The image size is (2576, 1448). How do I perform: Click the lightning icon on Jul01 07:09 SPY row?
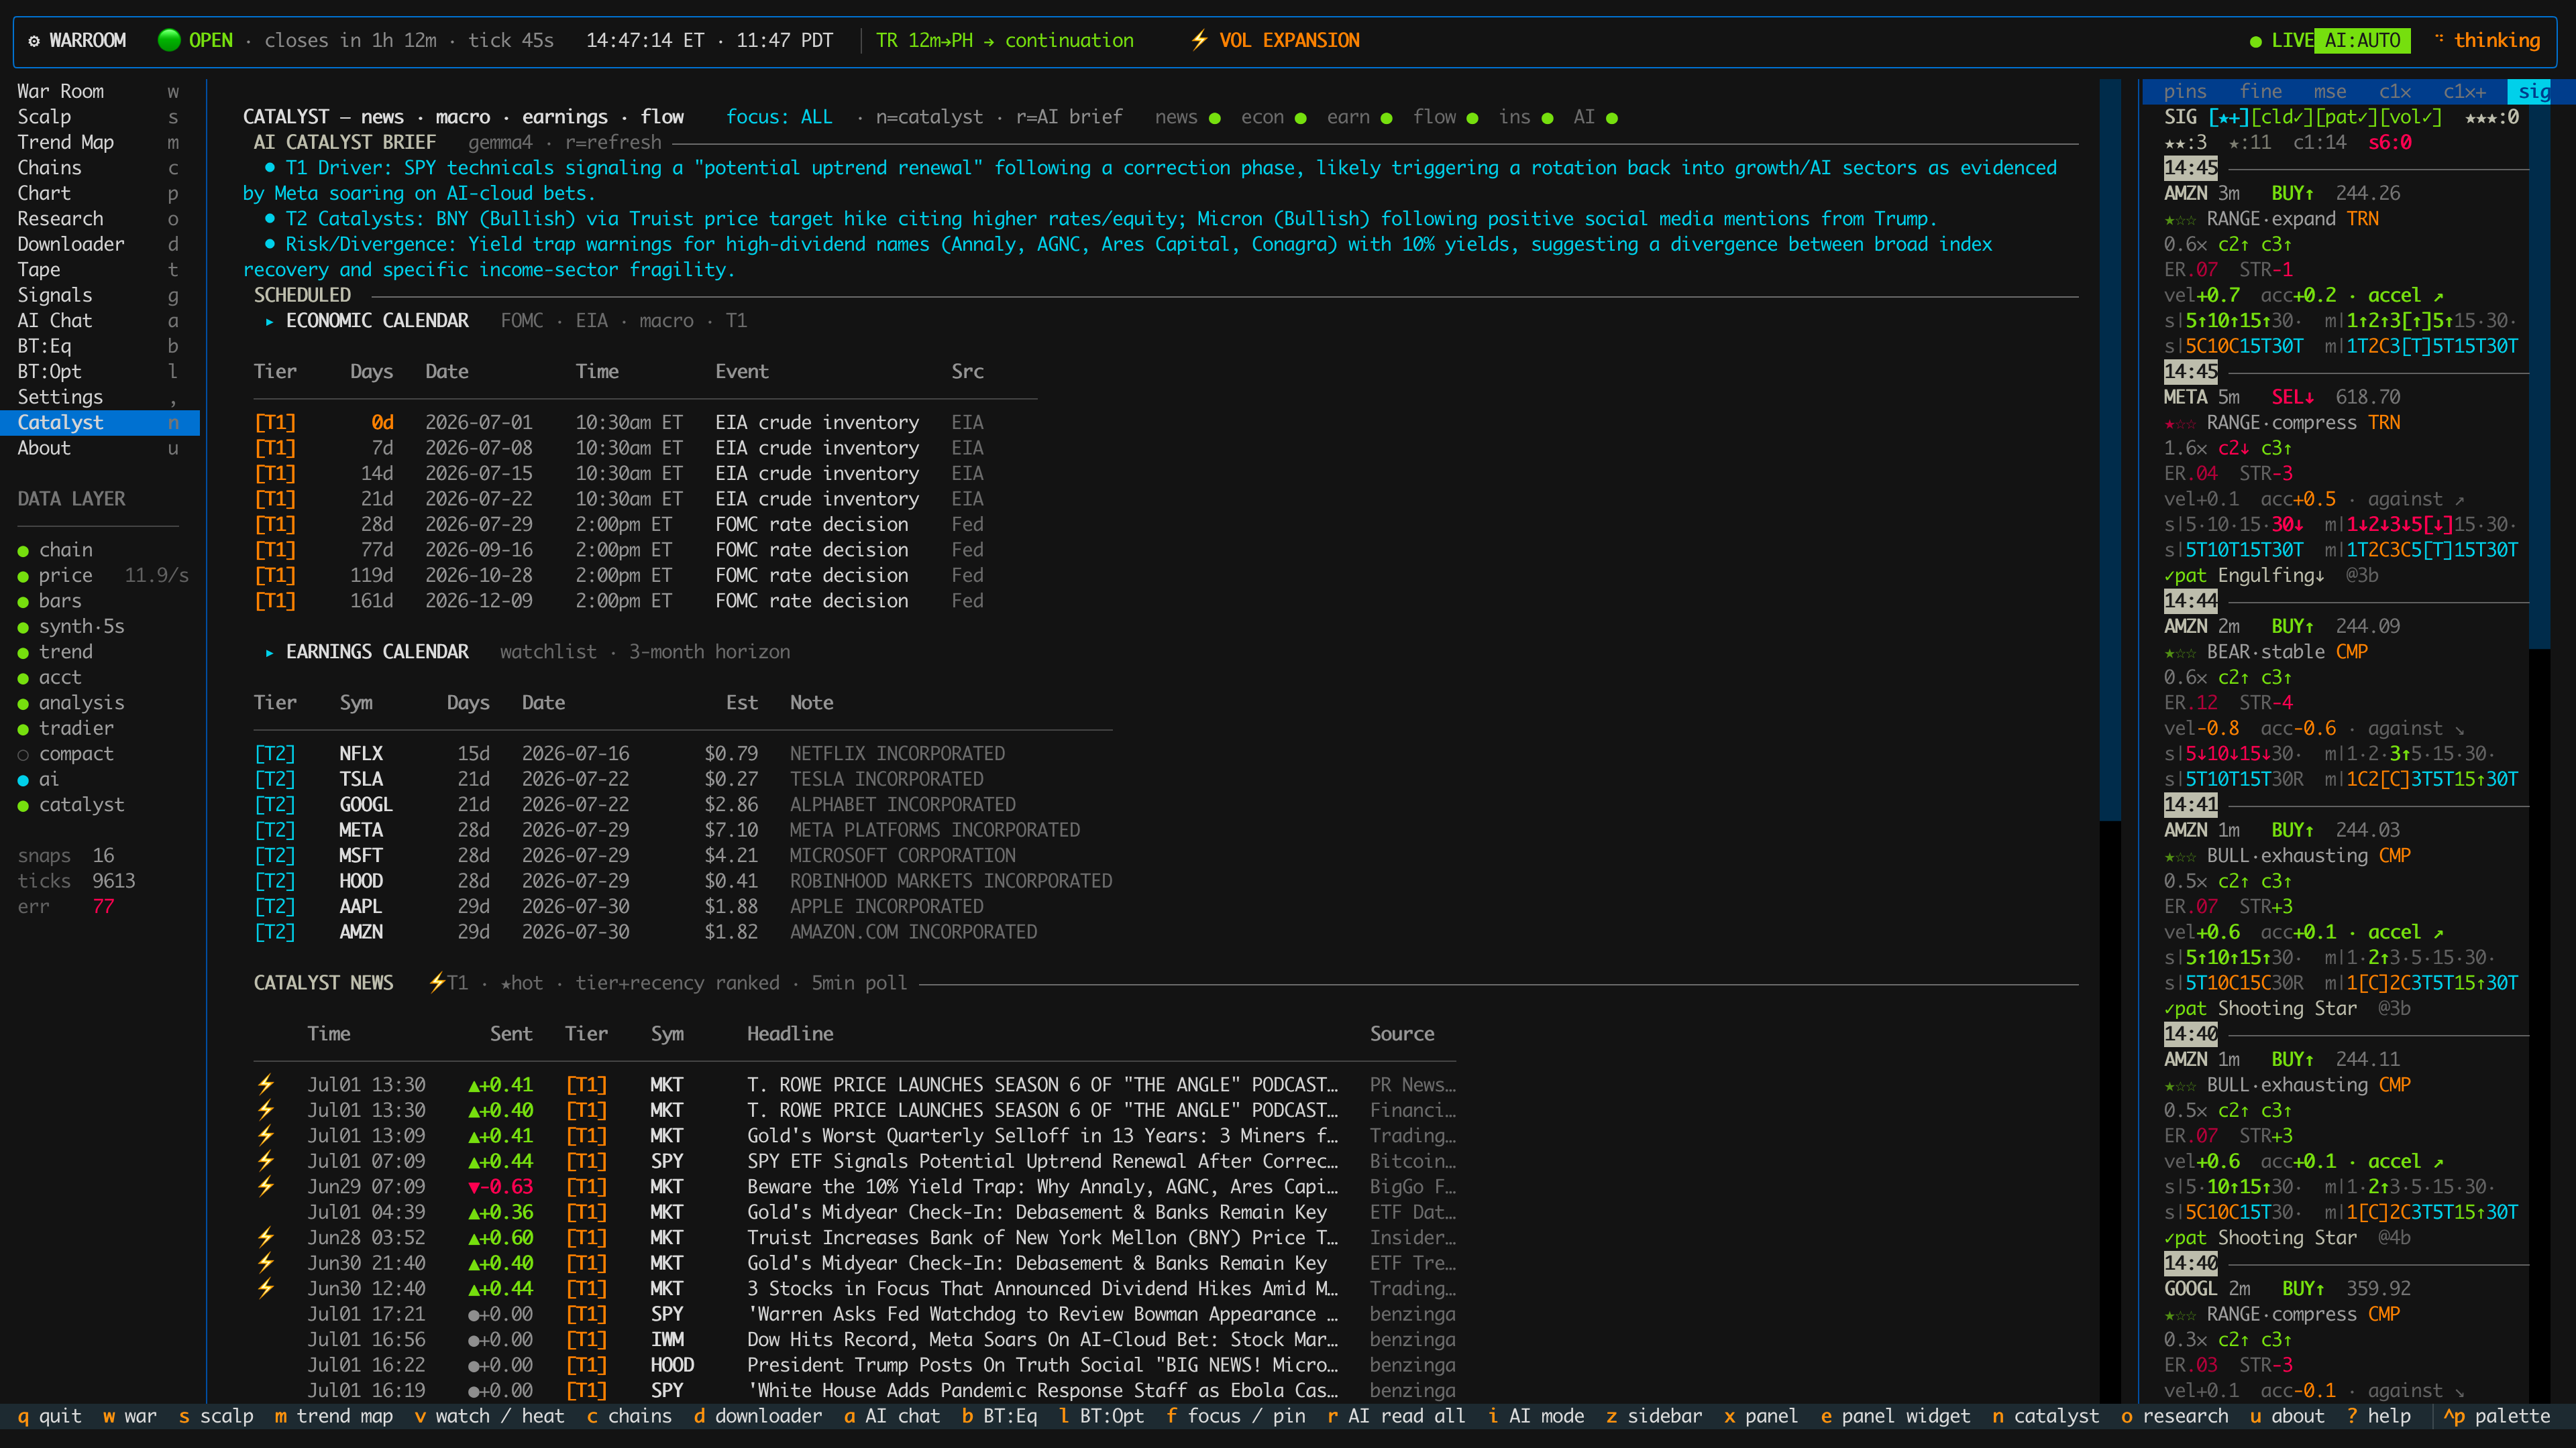[266, 1161]
